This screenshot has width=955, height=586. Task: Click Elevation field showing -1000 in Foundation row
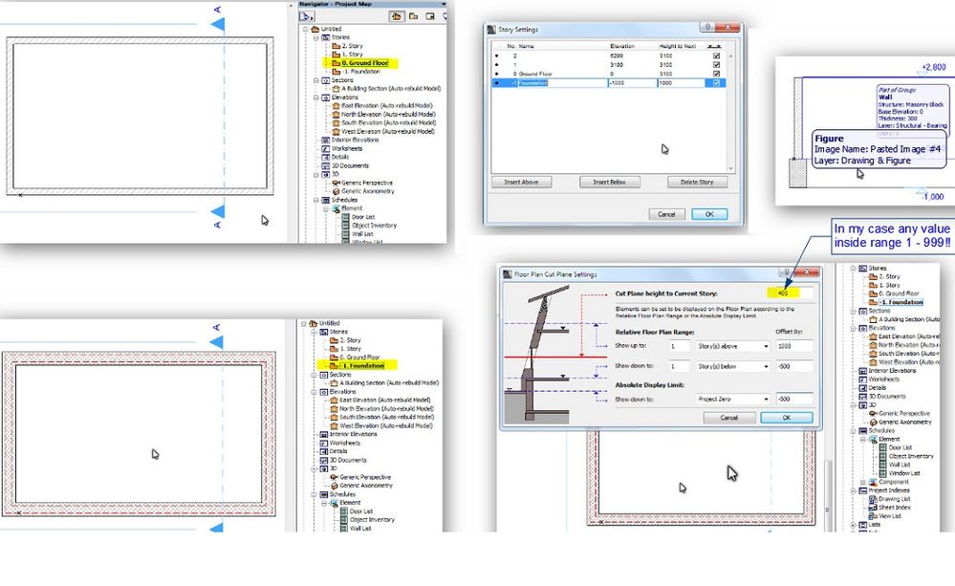coord(632,83)
